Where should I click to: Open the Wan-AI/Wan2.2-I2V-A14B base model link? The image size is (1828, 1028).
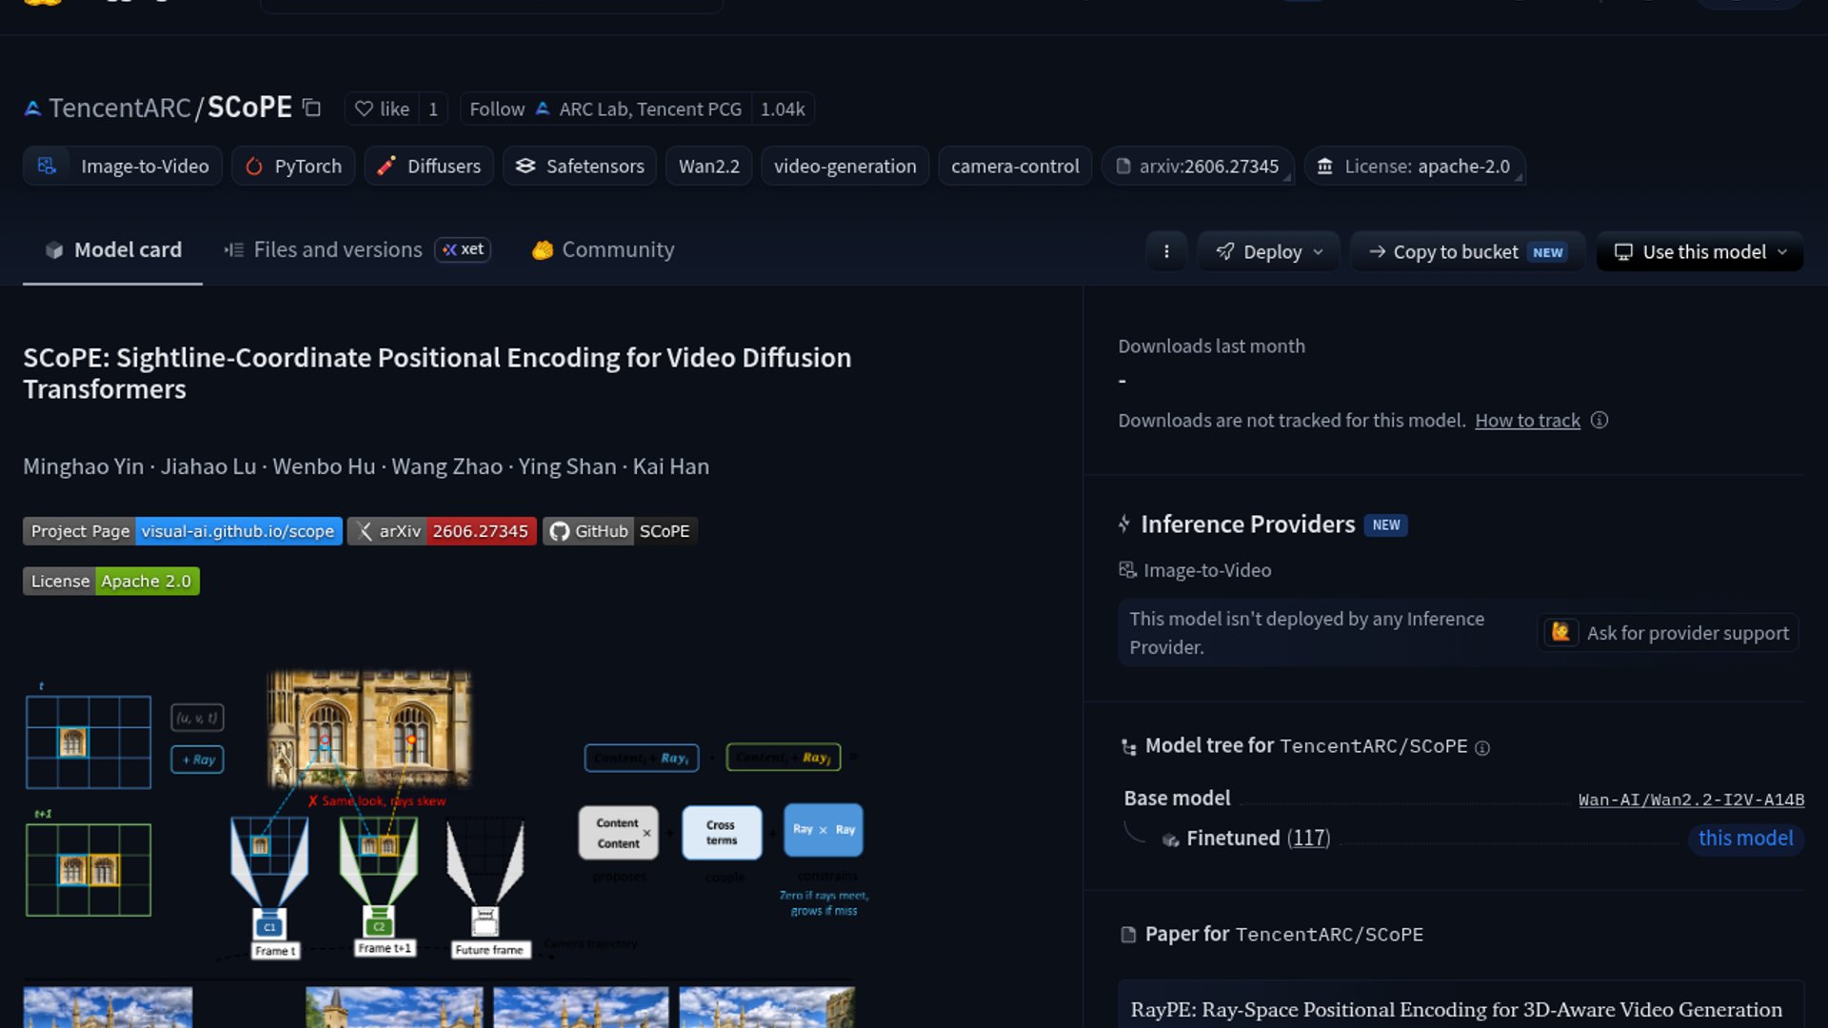pos(1691,800)
